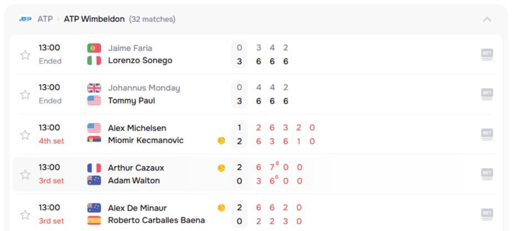Click BET icon on Tommy Paul match
The height and width of the screenshot is (231, 512).
click(x=487, y=94)
